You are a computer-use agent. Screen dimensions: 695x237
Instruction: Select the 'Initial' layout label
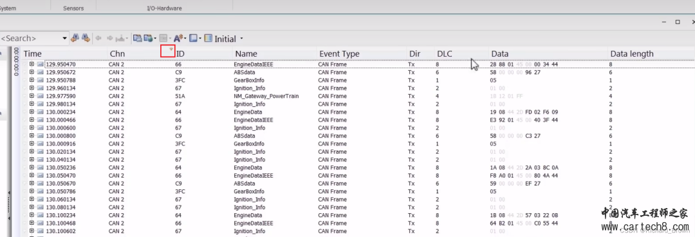click(x=225, y=39)
